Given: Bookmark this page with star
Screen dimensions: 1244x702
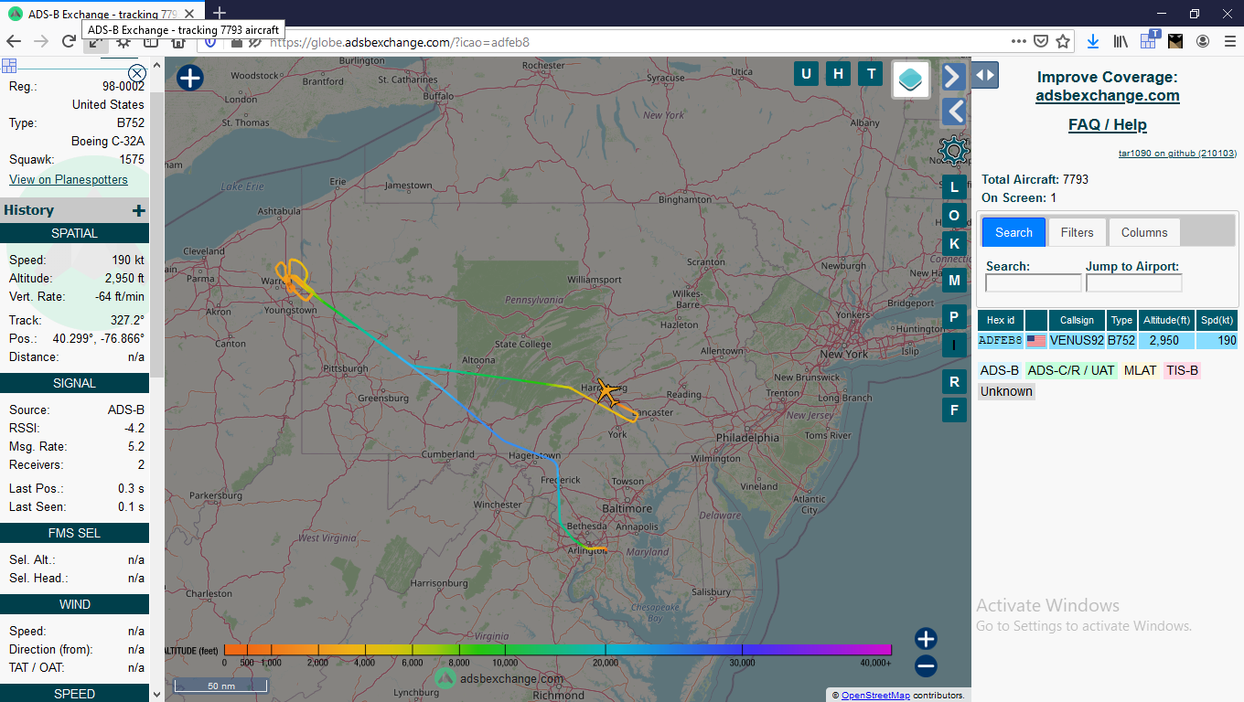Looking at the screenshot, I should pos(1063,41).
